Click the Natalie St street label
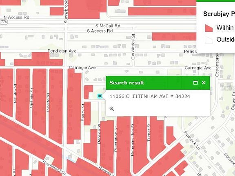This screenshot has width=235, height=176. click(15, 94)
